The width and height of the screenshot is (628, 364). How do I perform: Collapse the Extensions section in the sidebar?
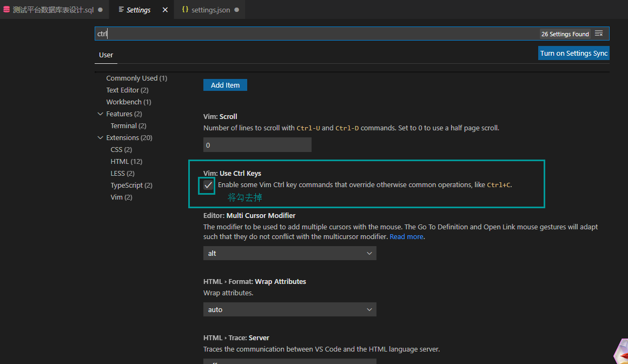pos(100,137)
